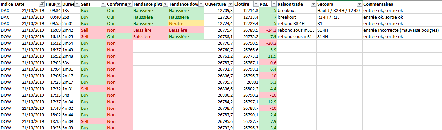The width and height of the screenshot is (442, 130).
Task: Select the DAX cell in the 09:40 row
Action: [7, 17]
